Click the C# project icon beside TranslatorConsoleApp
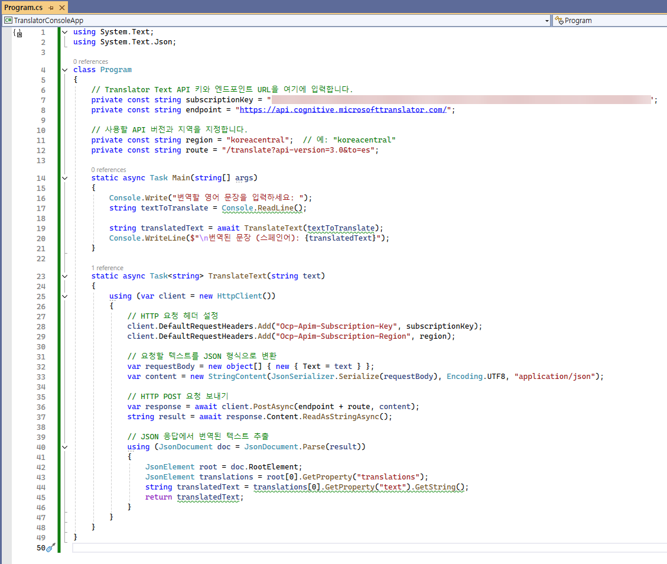667x564 pixels. [x=8, y=21]
